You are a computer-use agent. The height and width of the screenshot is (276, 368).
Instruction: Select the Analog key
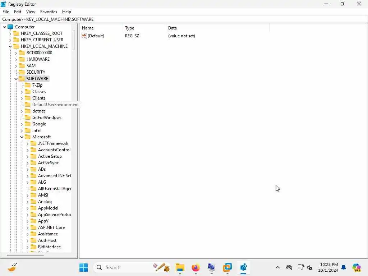coord(45,202)
